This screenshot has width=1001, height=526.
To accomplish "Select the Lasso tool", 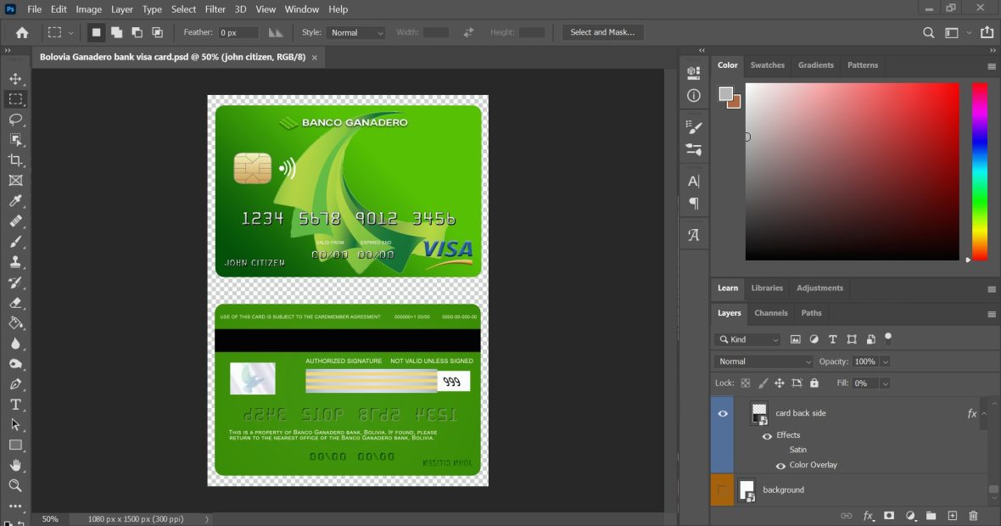I will point(15,119).
